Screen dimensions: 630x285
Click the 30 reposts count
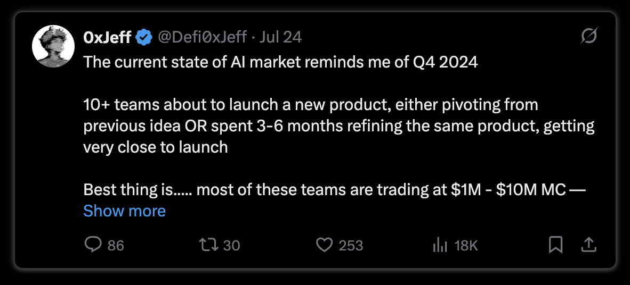tap(231, 245)
